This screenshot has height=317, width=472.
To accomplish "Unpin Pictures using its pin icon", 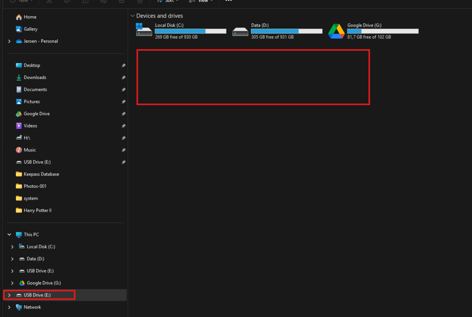I will 123,101.
